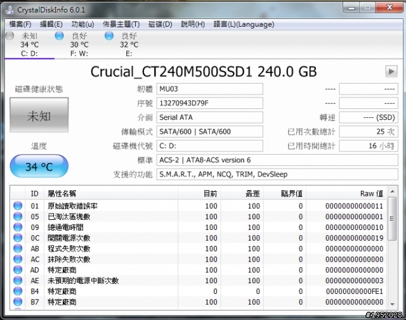Click the attribute list scrollbar thumb
The width and height of the screenshot is (406, 320).
coord(392,219)
